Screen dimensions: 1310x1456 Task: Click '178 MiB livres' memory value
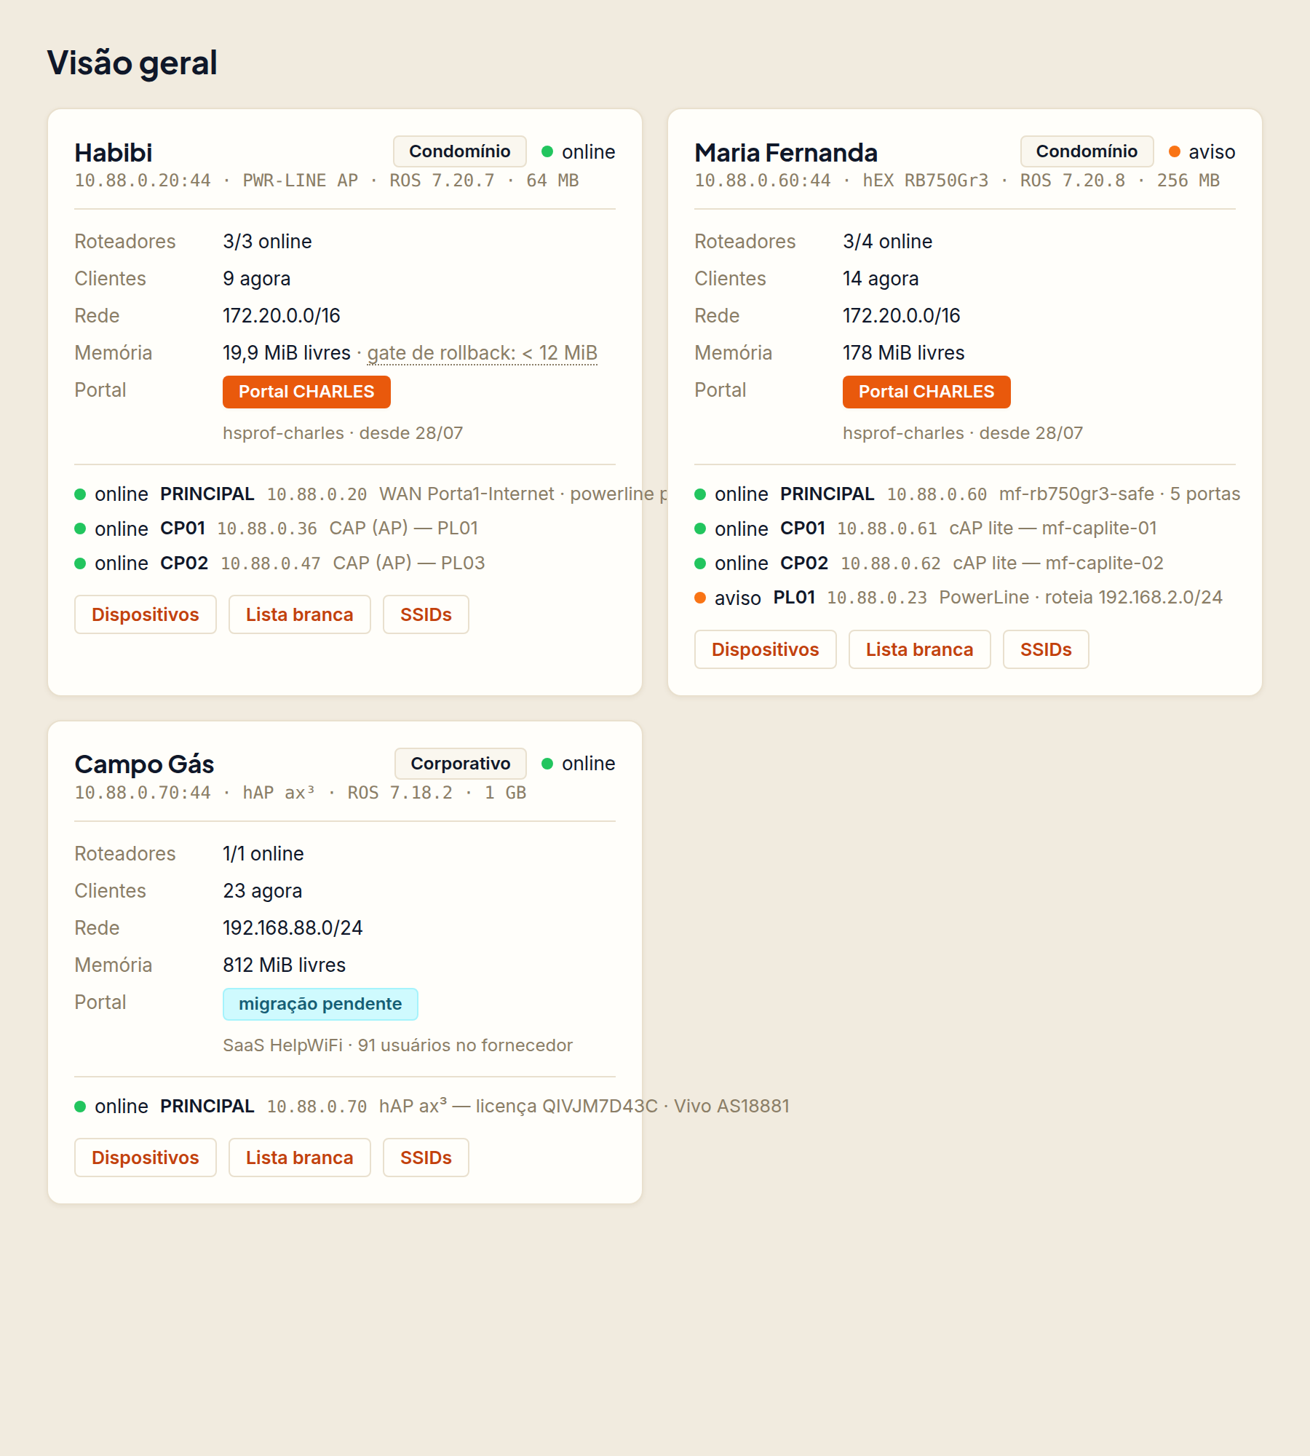903,353
